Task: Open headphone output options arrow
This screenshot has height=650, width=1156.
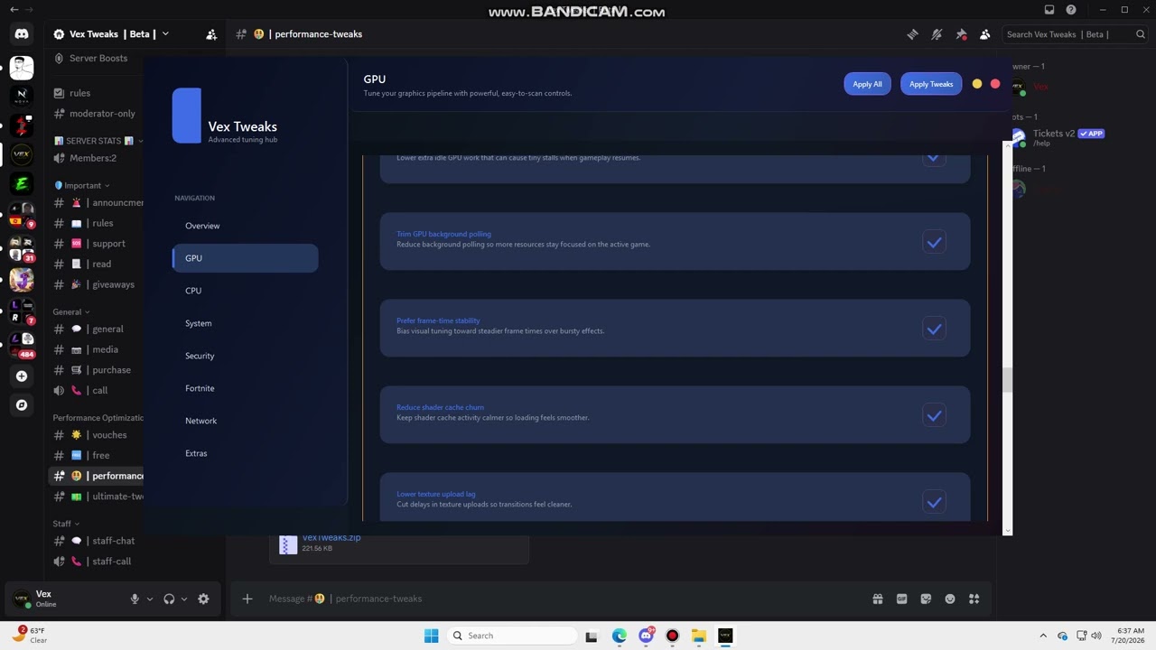Action: pyautogui.click(x=184, y=599)
